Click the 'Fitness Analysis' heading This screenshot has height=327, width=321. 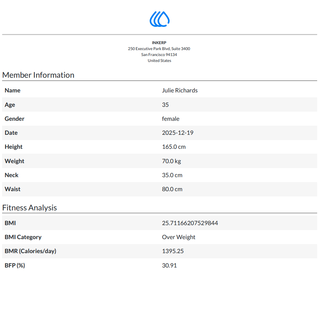(x=30, y=208)
